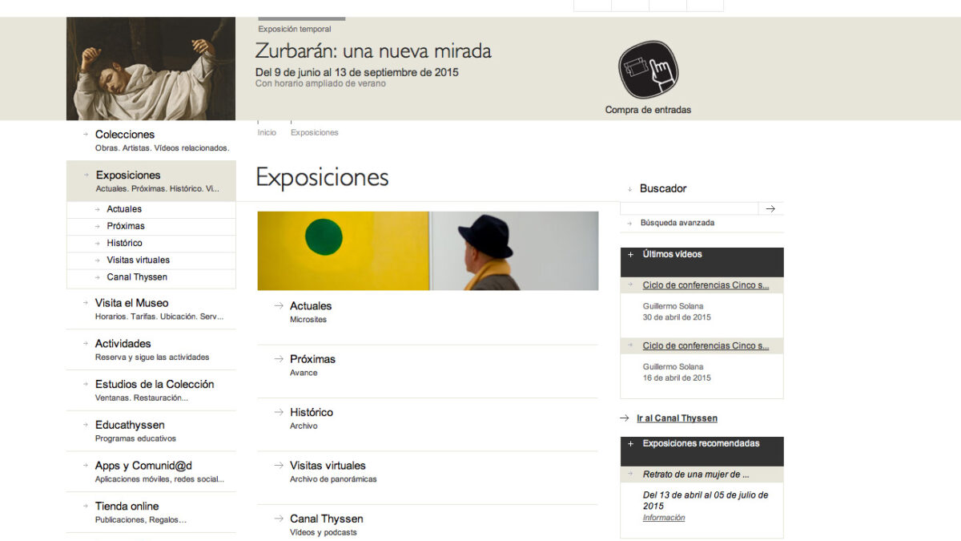This screenshot has width=961, height=541.
Task: Expand the Exposiciones recomendadas plus icon
Action: [631, 444]
